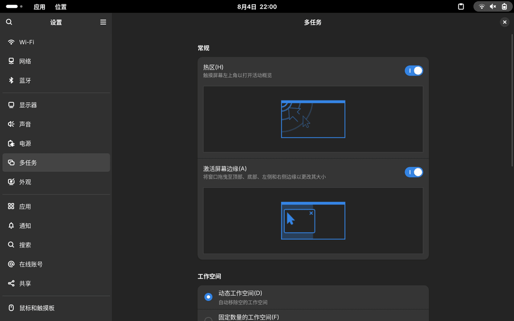Image resolution: width=514 pixels, height=321 pixels.
Task: Select the Bluetooth icon in sidebar
Action: point(11,81)
